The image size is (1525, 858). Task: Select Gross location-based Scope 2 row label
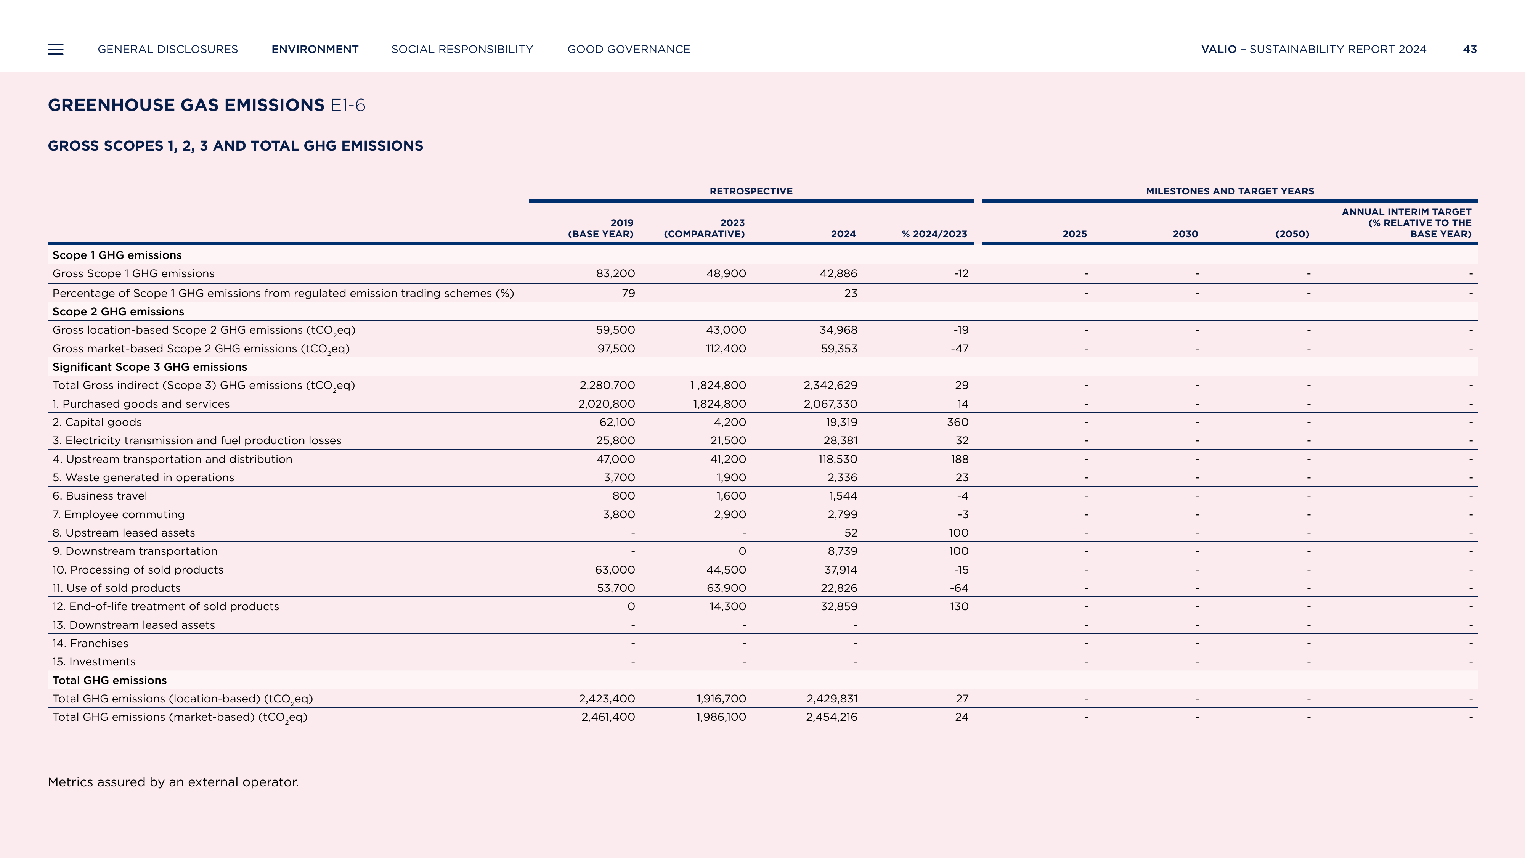point(204,330)
